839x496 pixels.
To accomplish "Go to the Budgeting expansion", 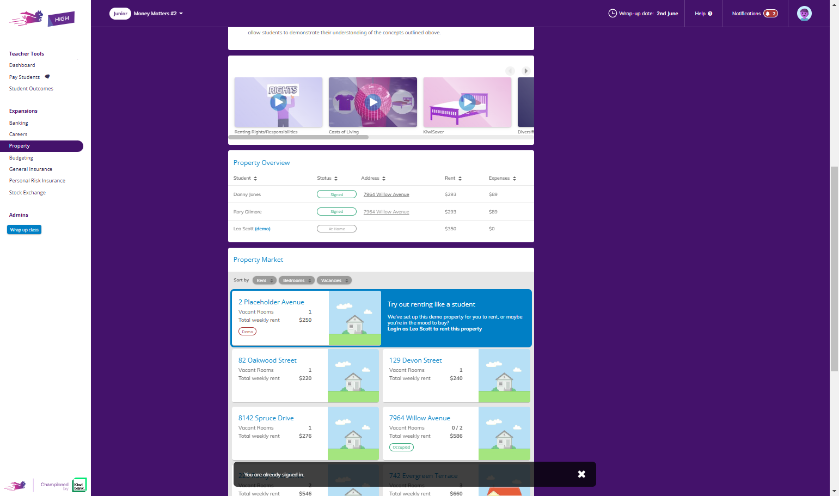I will click(x=21, y=158).
